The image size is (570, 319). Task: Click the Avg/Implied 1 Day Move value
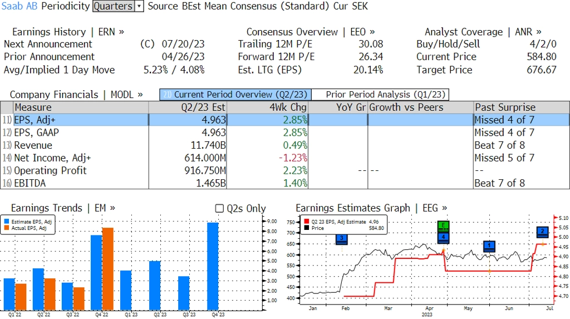pos(174,70)
